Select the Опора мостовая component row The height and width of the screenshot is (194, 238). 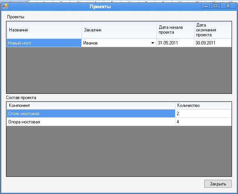[91, 121]
